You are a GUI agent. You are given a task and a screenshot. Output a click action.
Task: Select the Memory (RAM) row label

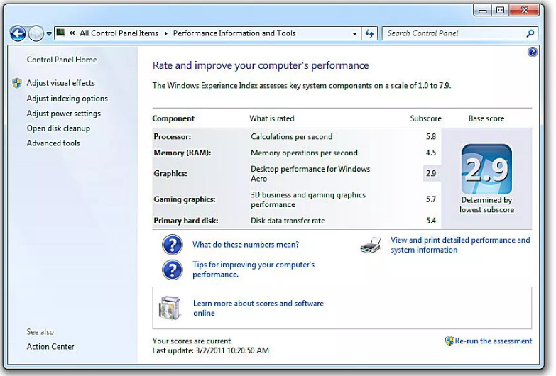(x=182, y=153)
